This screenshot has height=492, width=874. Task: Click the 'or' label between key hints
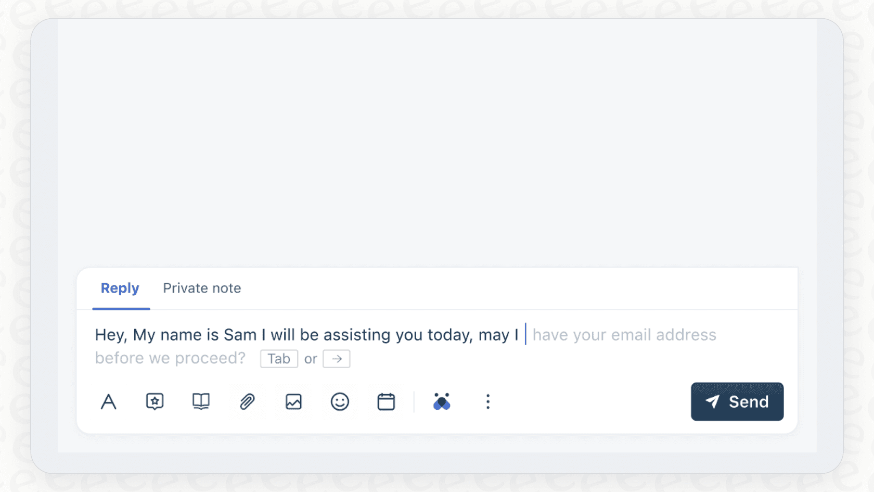point(311,359)
